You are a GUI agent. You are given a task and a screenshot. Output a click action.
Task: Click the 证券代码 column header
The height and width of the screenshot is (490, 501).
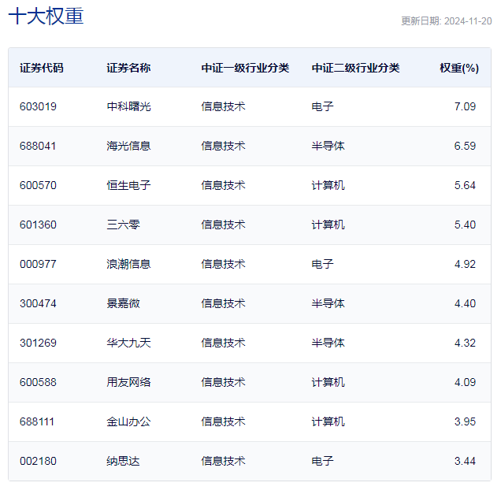42,68
